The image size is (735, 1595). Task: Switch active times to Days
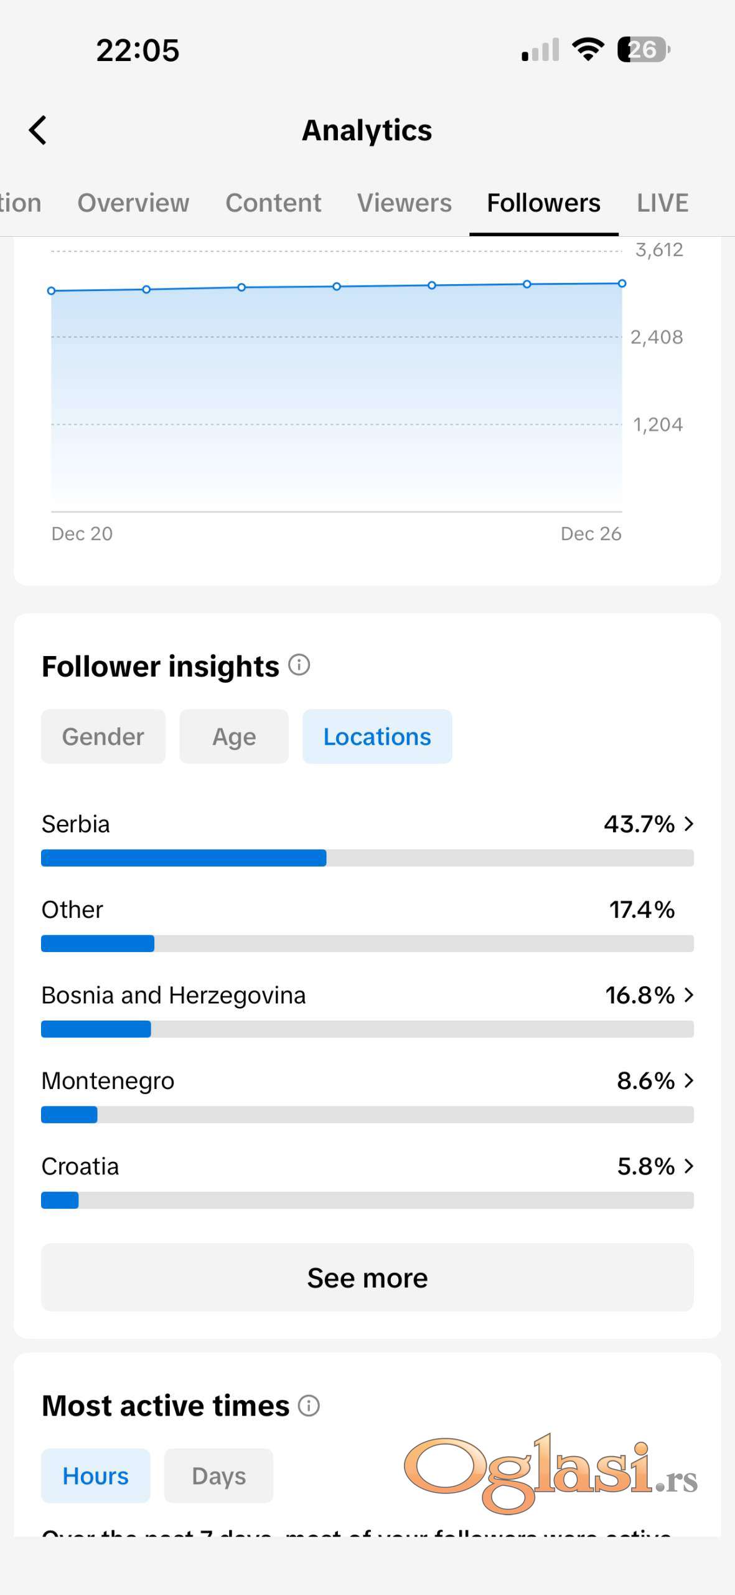[x=218, y=1475]
